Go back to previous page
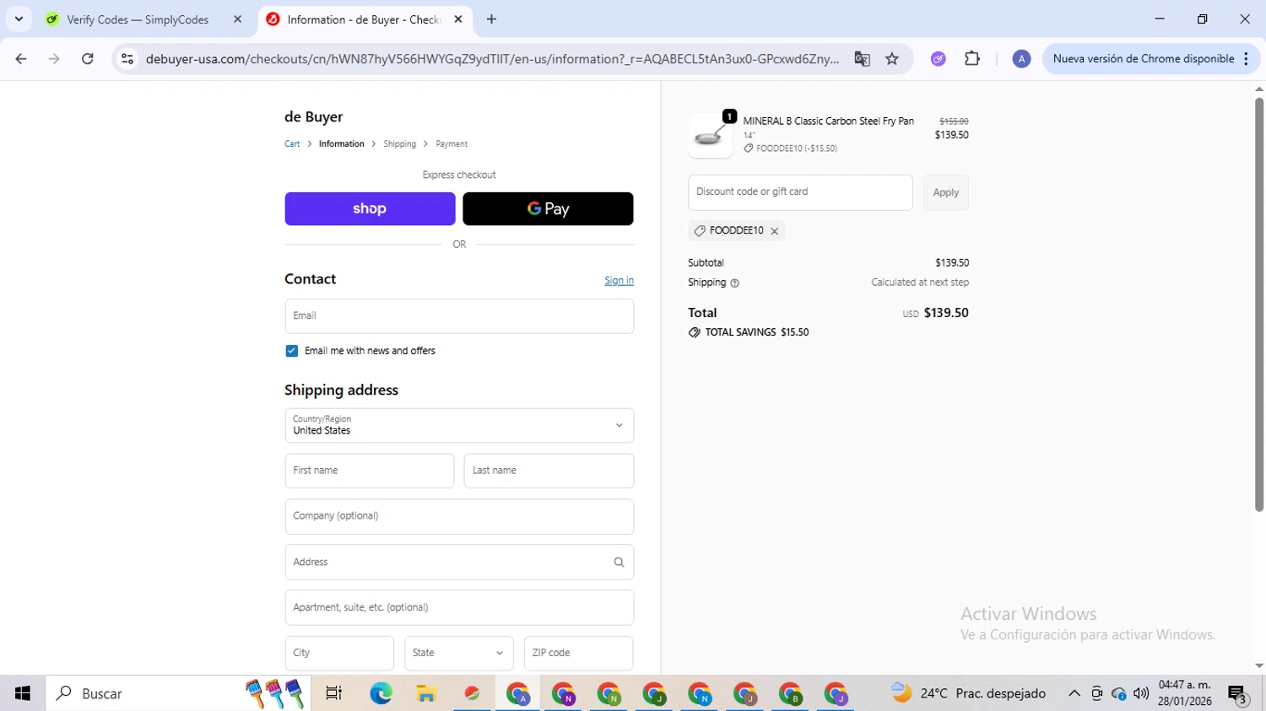This screenshot has height=711, width=1266. pos(21,59)
